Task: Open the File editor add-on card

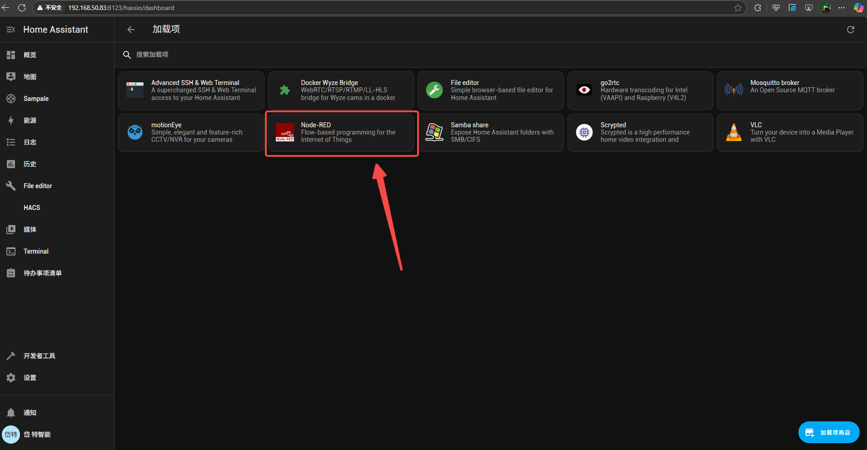Action: 490,90
